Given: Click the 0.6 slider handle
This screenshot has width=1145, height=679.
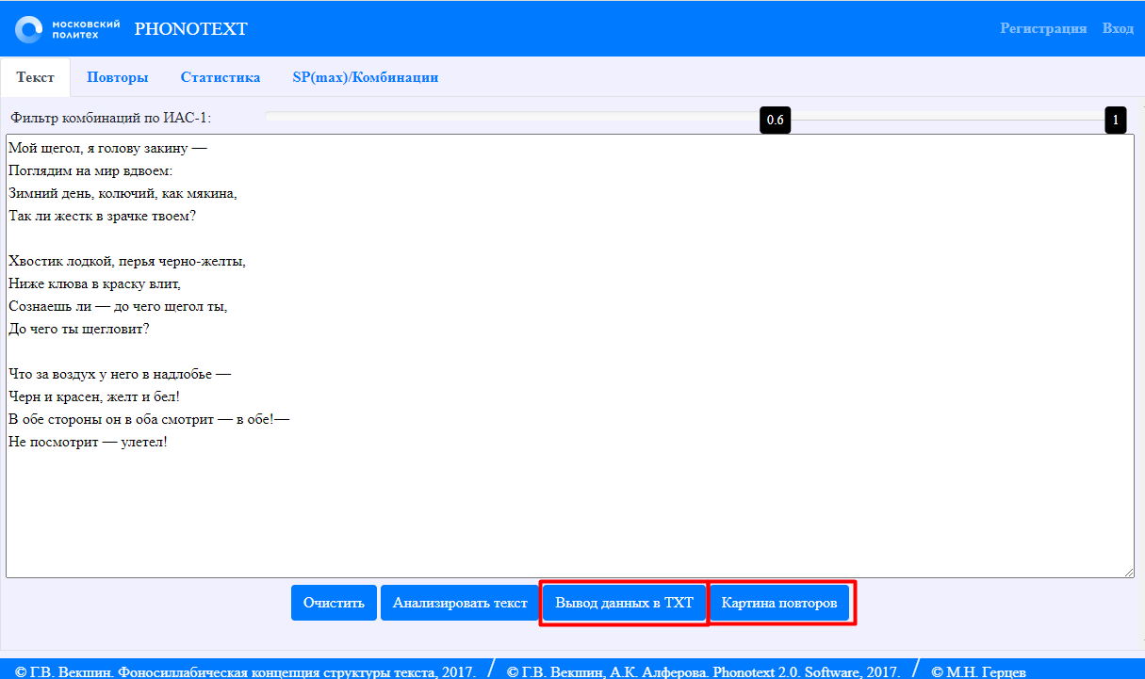Looking at the screenshot, I should pos(776,121).
